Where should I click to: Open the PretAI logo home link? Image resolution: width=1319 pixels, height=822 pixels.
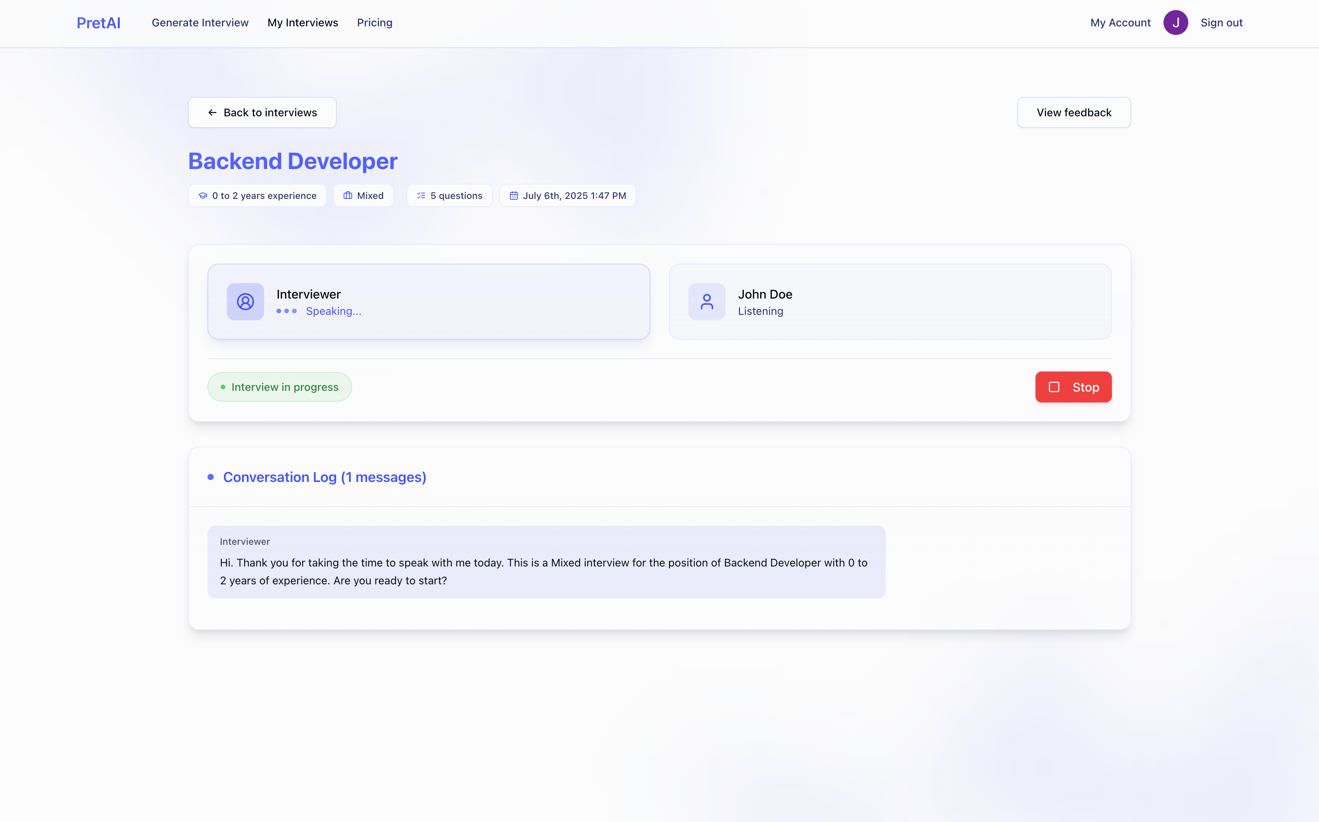99,23
